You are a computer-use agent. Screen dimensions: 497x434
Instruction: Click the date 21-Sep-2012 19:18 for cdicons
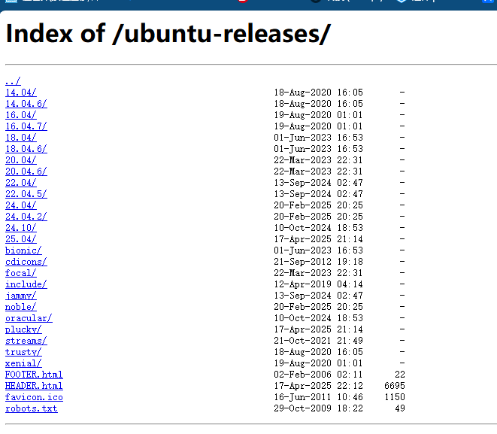[x=318, y=262]
